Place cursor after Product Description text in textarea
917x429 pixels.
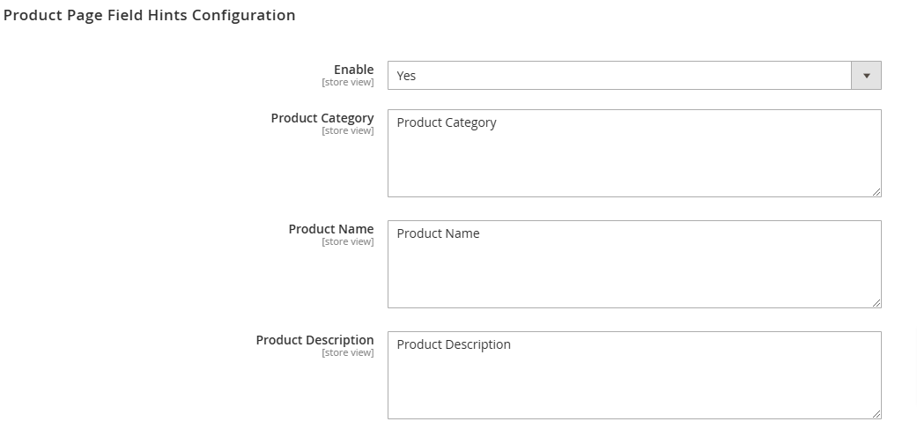click(x=511, y=344)
